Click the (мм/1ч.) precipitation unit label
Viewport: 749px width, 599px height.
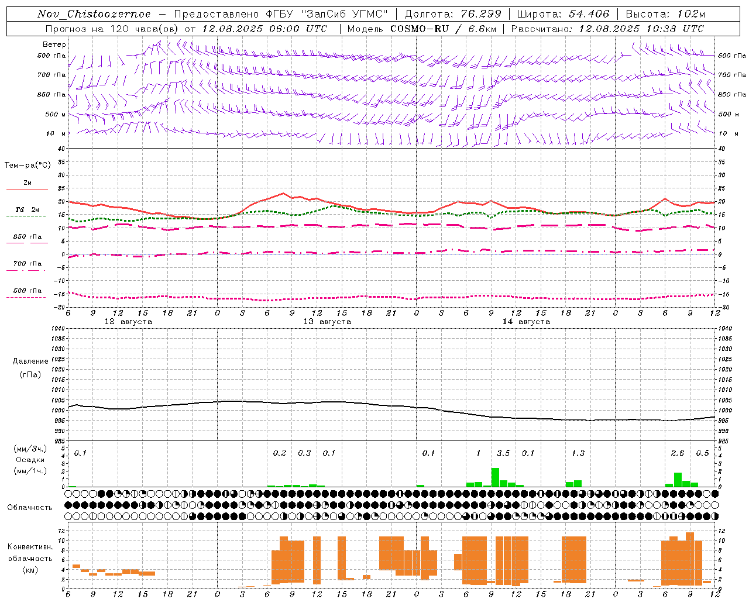click(x=30, y=471)
